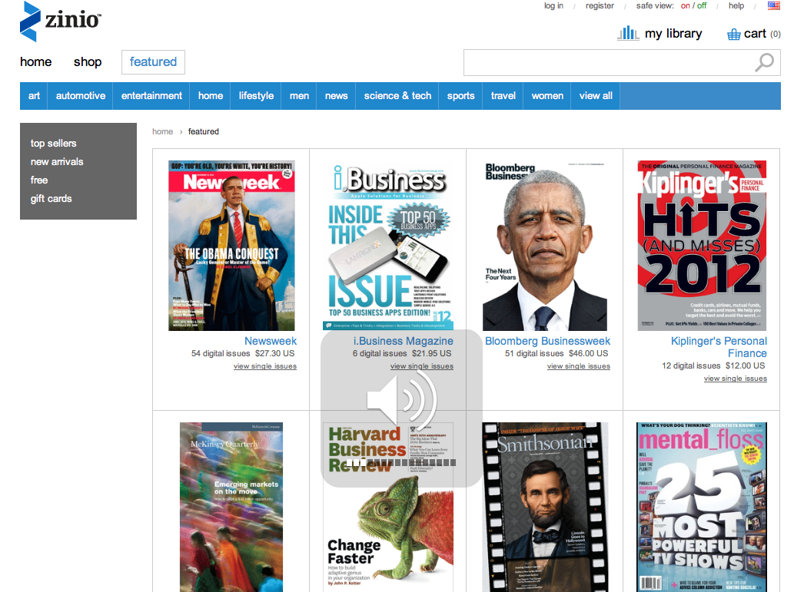Screen dimensions: 794x592
Task: Open the entertainment category
Action: tap(151, 96)
